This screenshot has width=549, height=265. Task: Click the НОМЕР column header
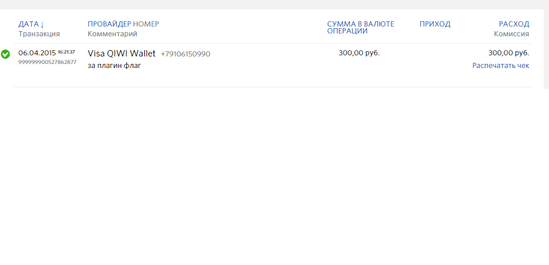coord(145,24)
